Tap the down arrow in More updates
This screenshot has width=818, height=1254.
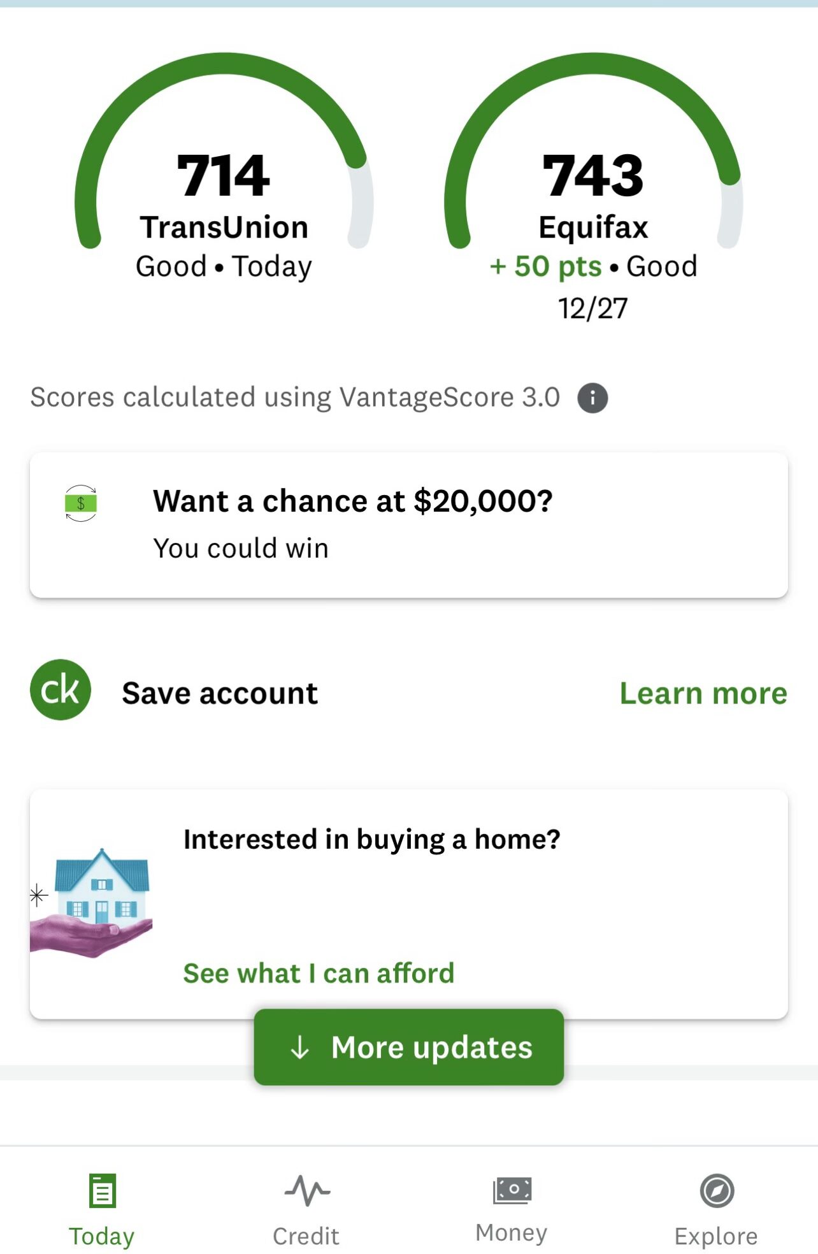click(x=300, y=1047)
